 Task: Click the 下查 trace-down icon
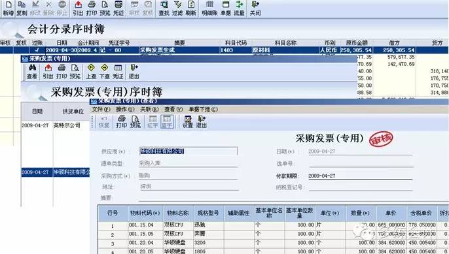click(105, 72)
